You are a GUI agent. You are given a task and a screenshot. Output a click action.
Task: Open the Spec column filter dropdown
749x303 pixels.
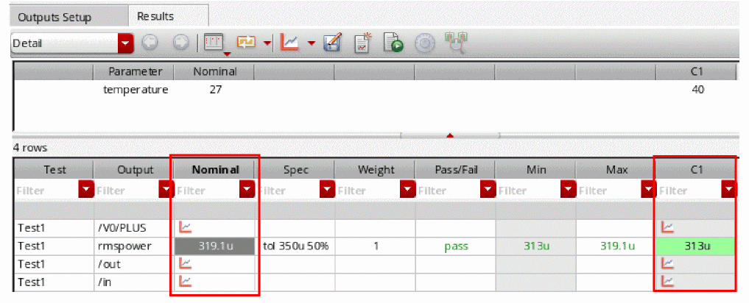[327, 190]
